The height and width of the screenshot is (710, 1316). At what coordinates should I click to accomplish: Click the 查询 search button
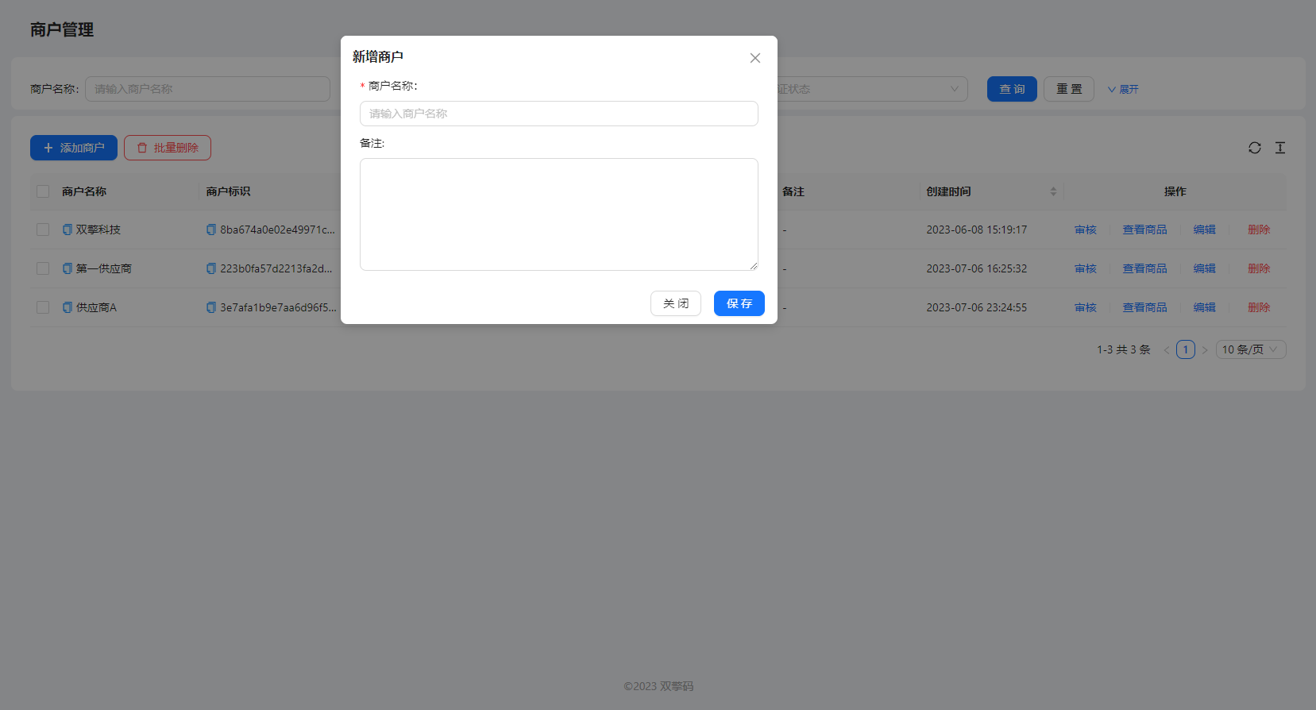[1012, 89]
